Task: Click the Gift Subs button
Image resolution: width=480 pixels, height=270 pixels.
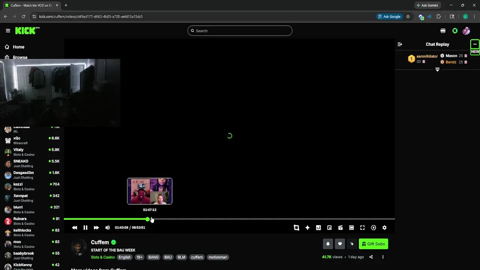Action: tap(373, 244)
